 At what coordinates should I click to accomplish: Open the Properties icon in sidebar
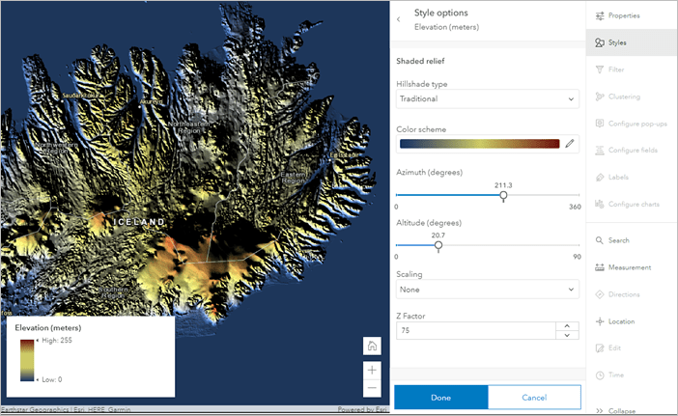click(600, 16)
